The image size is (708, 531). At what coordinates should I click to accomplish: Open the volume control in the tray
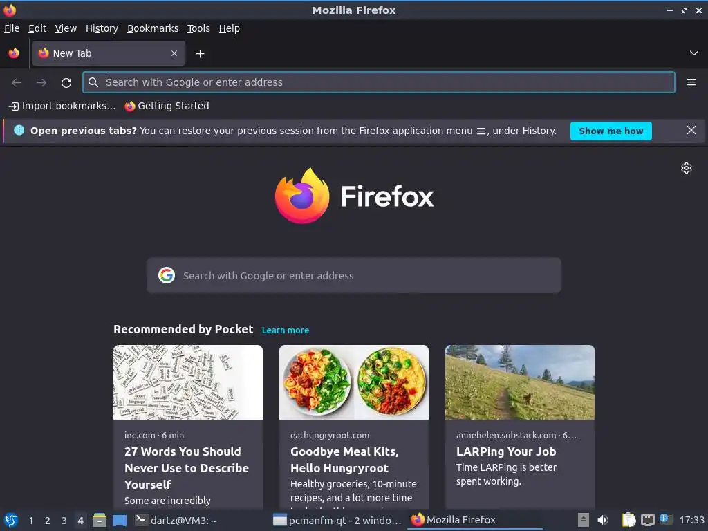[x=603, y=520]
